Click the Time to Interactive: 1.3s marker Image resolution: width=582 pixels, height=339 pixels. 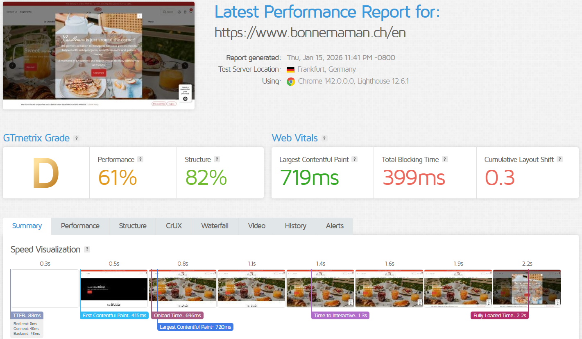[340, 316]
